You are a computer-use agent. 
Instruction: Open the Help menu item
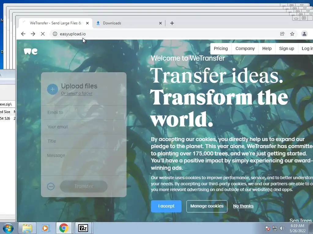click(x=267, y=48)
